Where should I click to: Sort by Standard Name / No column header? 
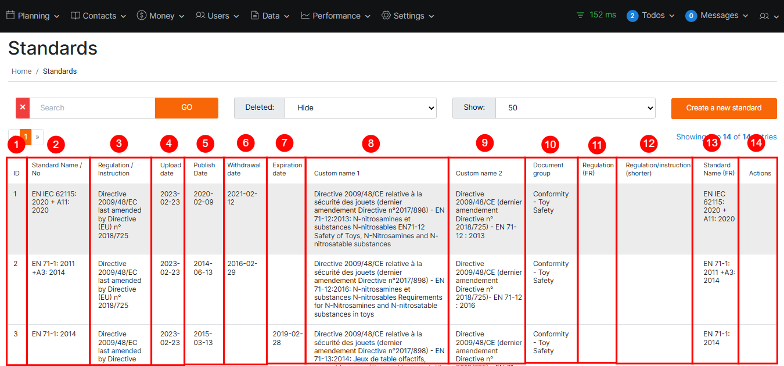click(57, 169)
